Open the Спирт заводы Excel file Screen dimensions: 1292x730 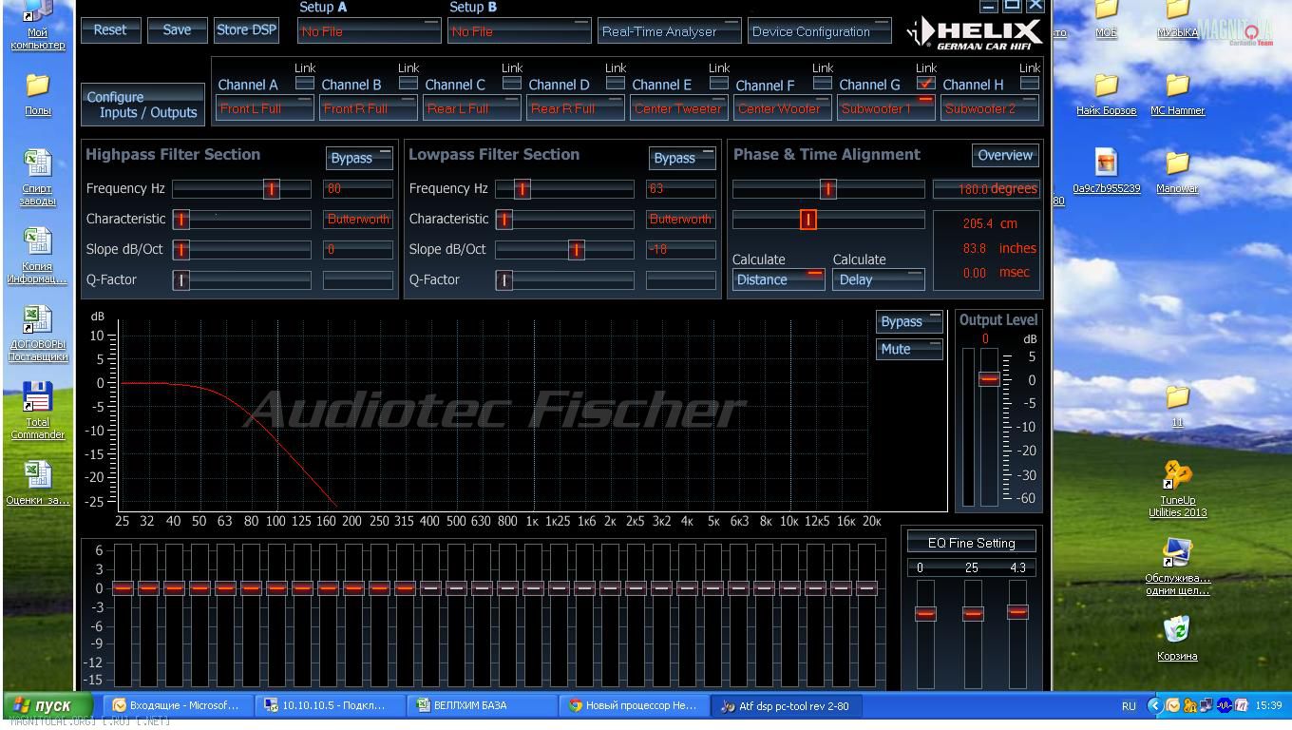coord(37,177)
